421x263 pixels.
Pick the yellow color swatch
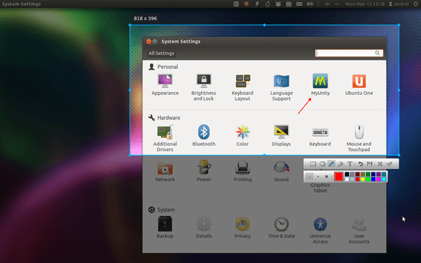pyautogui.click(x=362, y=179)
